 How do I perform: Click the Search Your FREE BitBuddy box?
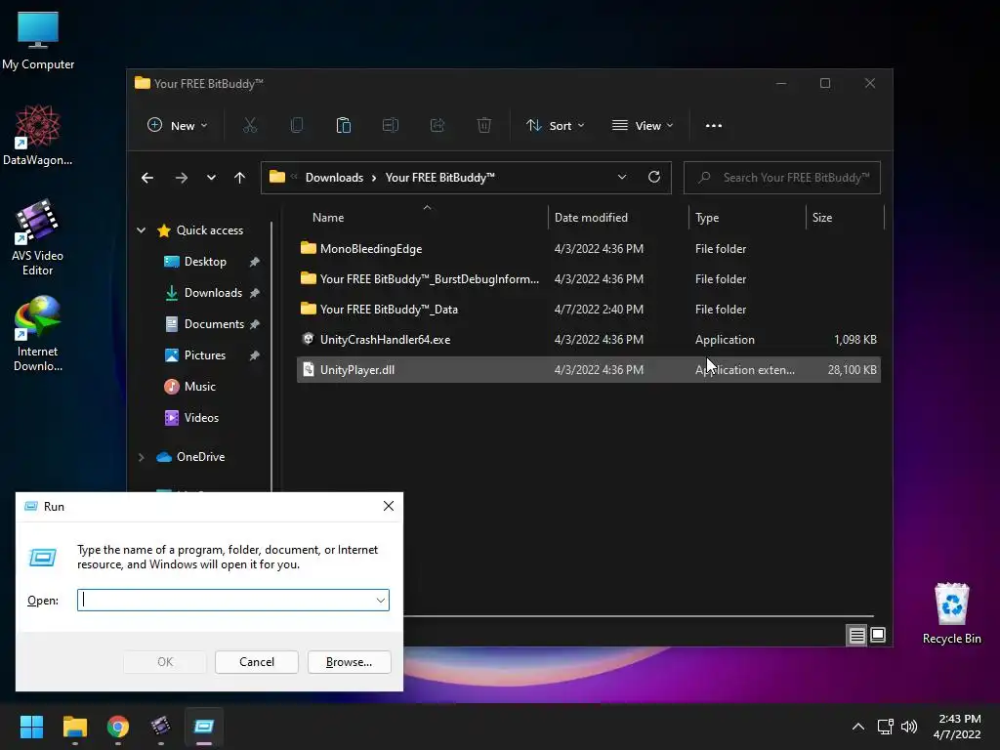pos(782,178)
